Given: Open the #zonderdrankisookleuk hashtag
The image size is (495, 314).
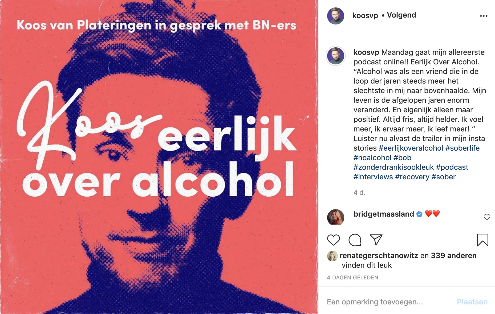Looking at the screenshot, I should point(393,167).
